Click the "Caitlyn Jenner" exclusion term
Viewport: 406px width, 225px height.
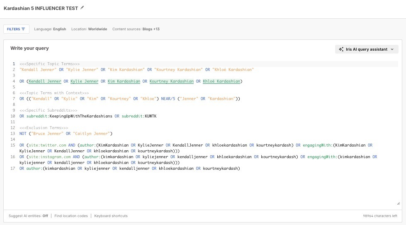pyautogui.click(x=91, y=134)
